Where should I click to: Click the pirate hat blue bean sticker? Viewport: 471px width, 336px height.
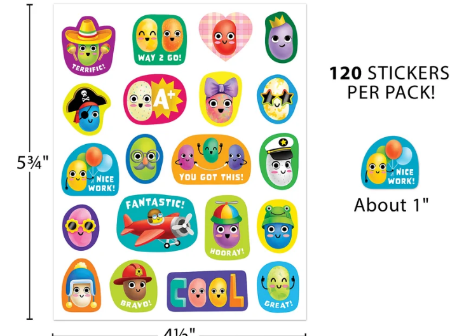[86, 109]
